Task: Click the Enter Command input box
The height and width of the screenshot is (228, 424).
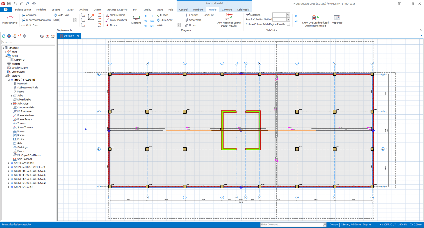Action: (x=291, y=225)
